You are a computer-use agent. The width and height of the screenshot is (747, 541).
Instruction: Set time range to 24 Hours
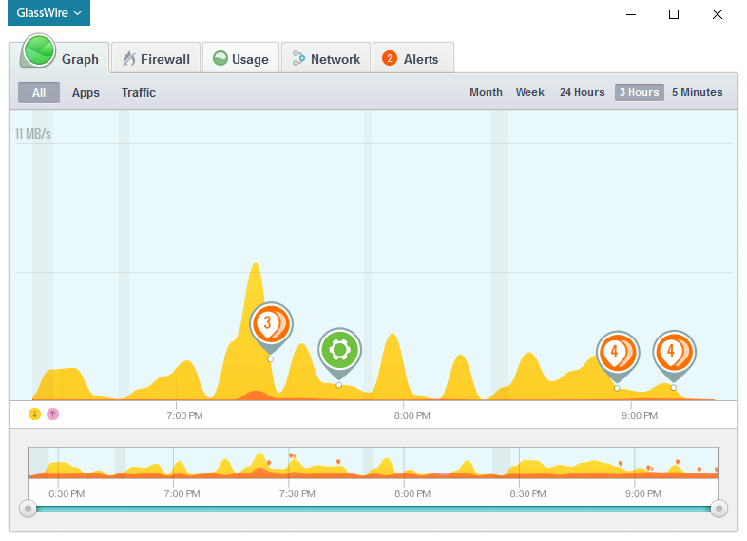[x=582, y=93]
